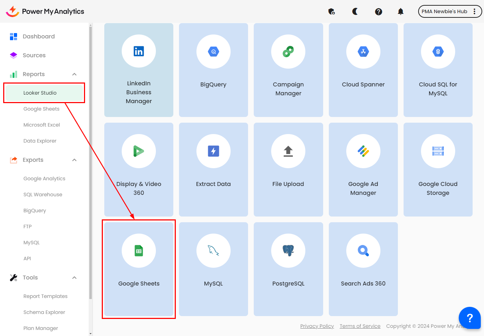Open the Terms of Service link
The image size is (484, 336).
[360, 326]
